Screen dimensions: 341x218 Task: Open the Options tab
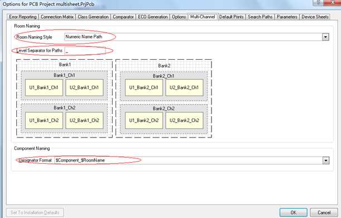pyautogui.click(x=179, y=17)
